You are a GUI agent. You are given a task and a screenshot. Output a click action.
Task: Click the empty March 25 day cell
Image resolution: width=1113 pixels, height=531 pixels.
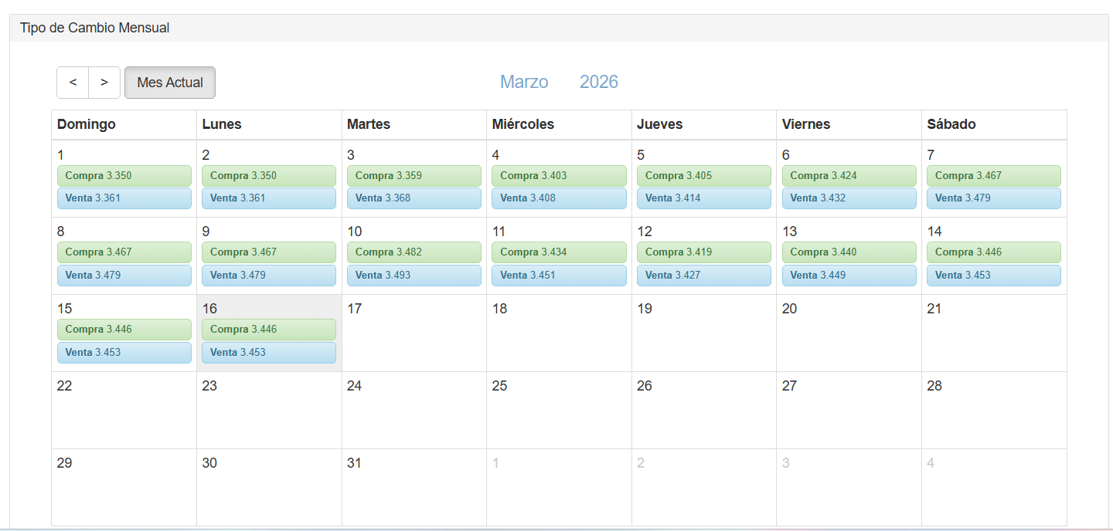[x=559, y=417]
